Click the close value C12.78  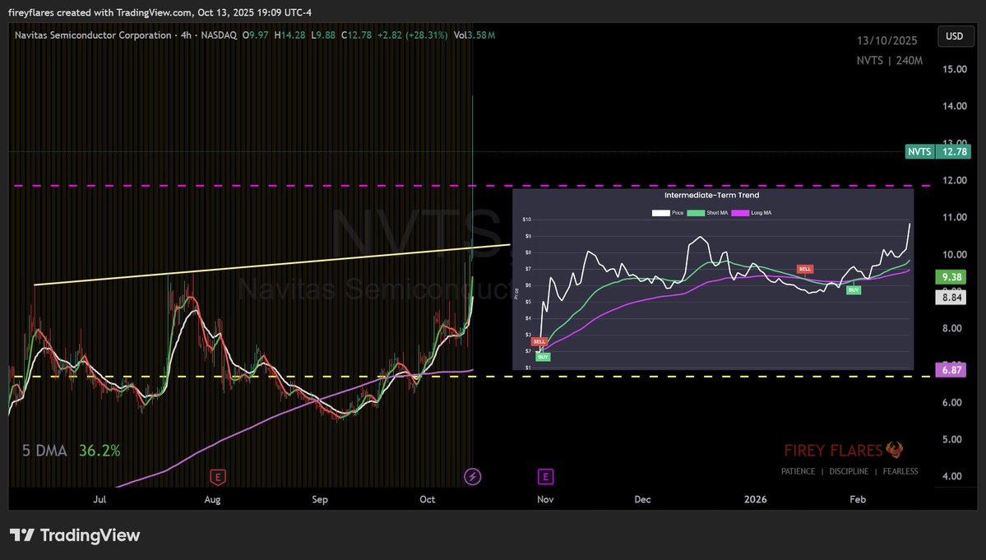(x=357, y=35)
